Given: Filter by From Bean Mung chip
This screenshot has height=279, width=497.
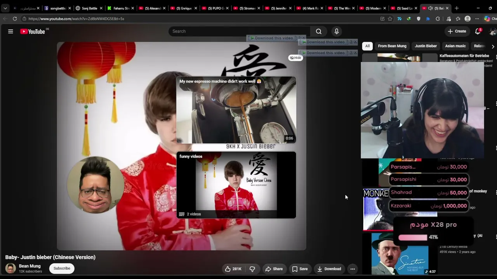Looking at the screenshot, I should 392,46.
